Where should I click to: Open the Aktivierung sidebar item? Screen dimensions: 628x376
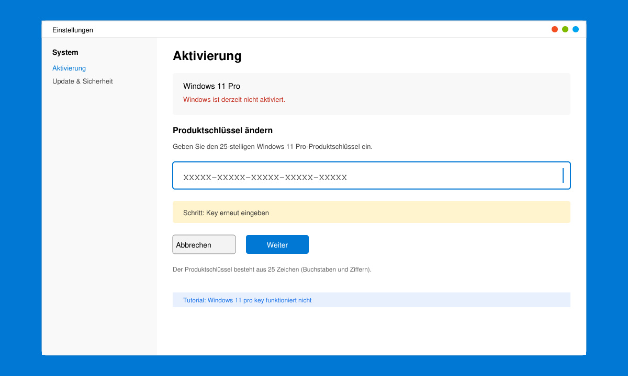click(69, 68)
